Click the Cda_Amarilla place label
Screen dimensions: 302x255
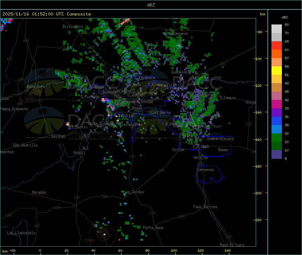tap(25, 145)
